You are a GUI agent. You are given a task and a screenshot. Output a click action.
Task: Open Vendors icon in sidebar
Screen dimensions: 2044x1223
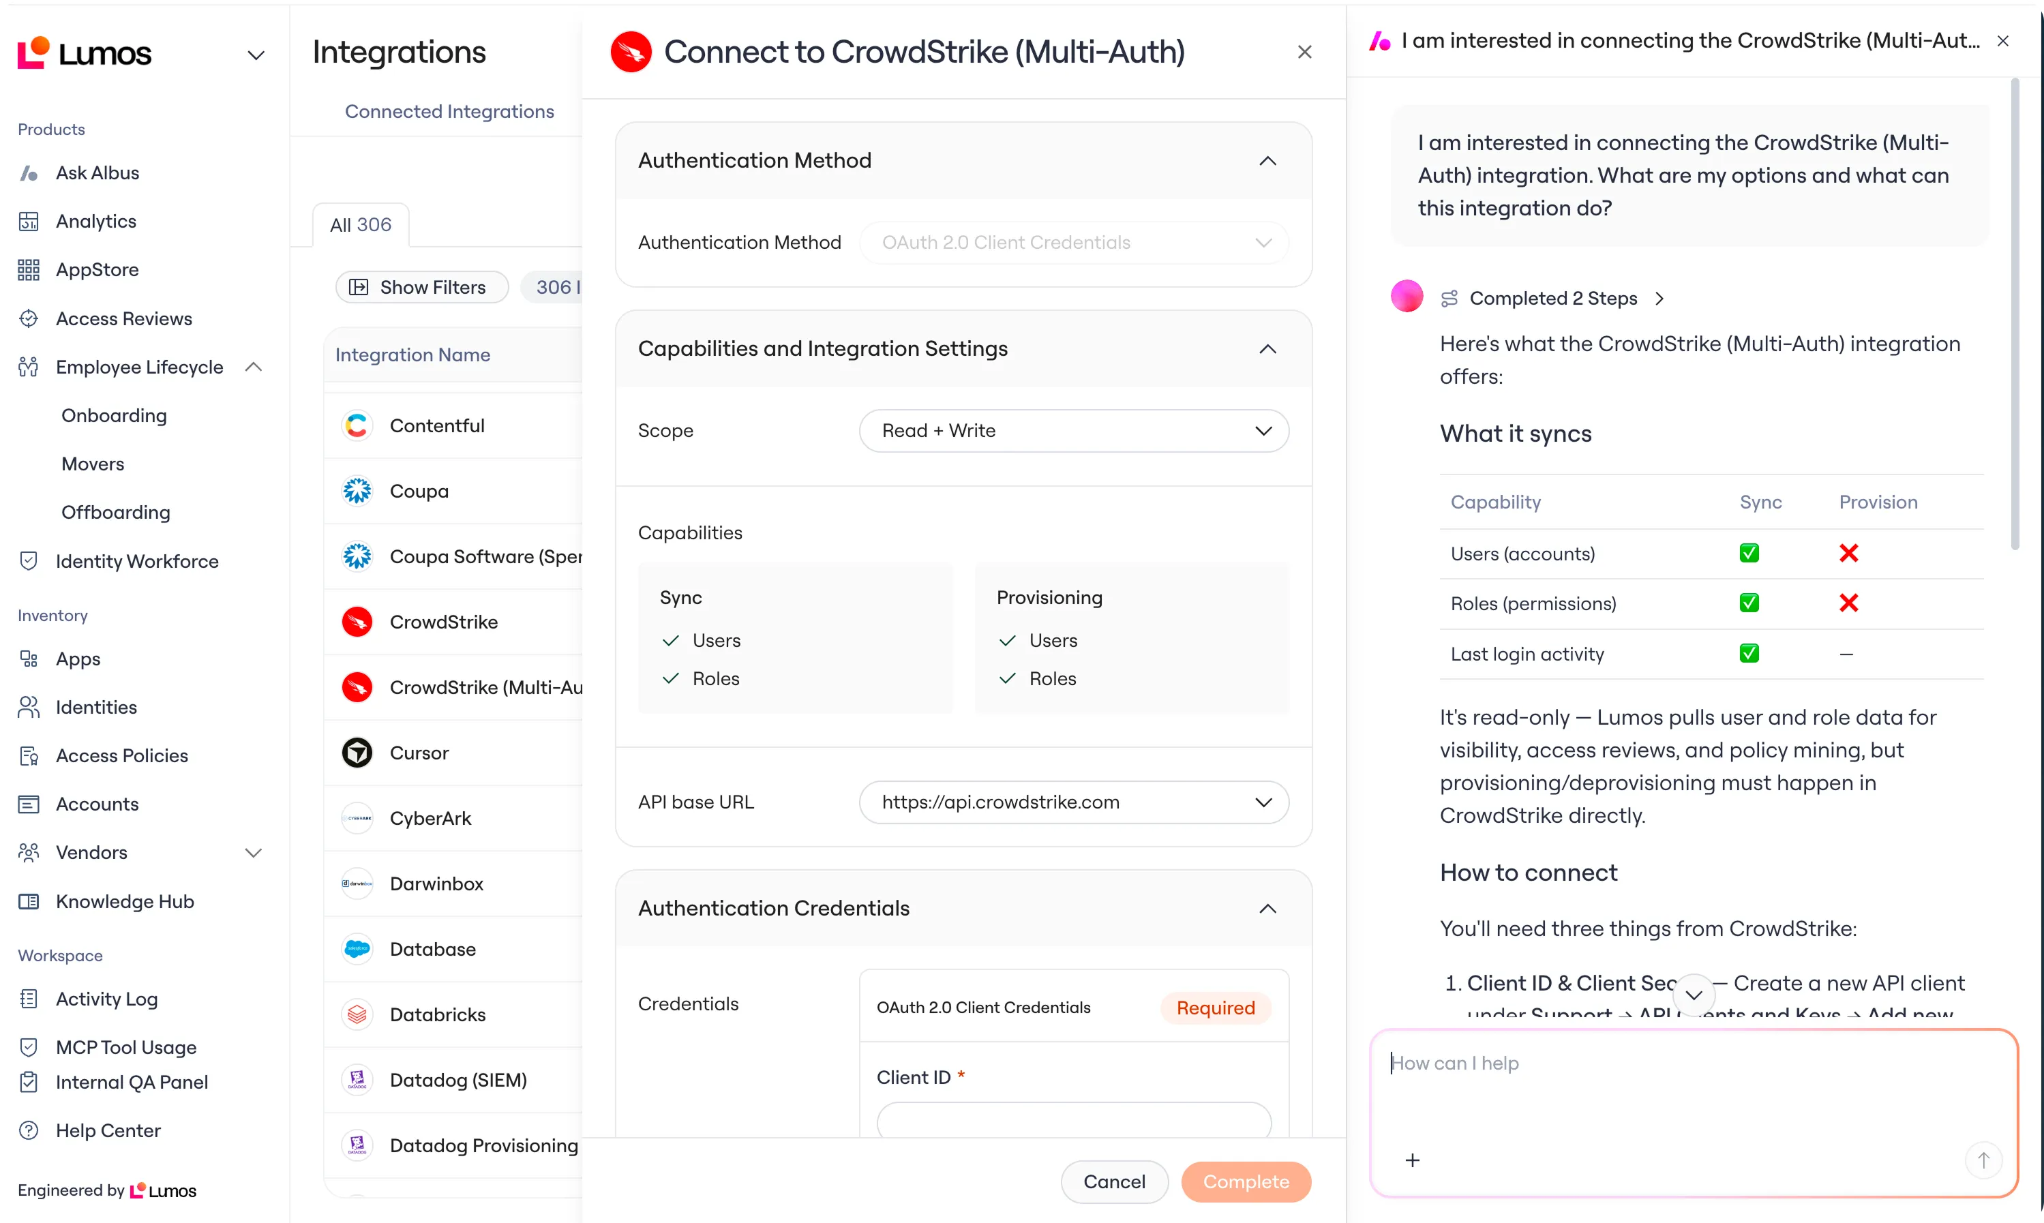(29, 853)
